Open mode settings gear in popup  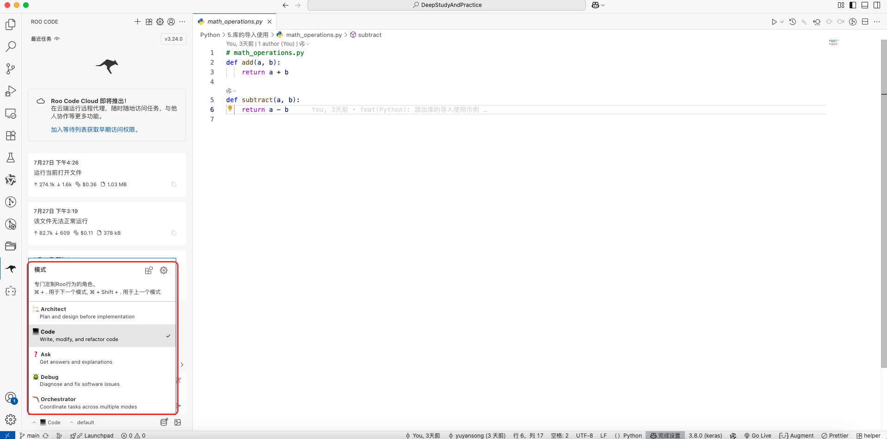click(x=164, y=270)
